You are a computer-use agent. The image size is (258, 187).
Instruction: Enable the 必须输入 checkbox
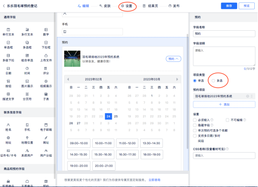(x=195, y=120)
